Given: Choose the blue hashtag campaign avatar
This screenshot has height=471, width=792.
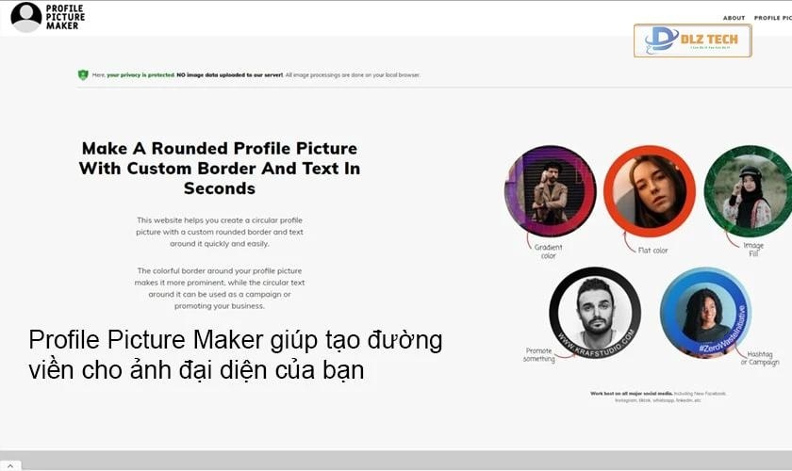Looking at the screenshot, I should (x=705, y=313).
